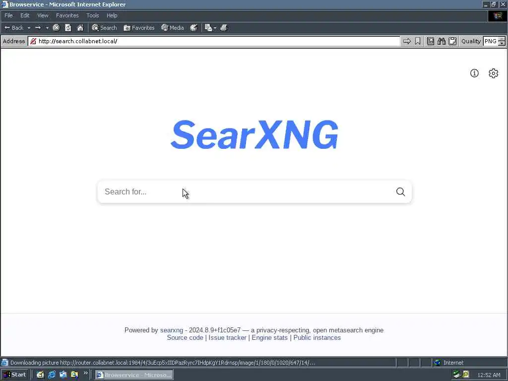Viewport: 508px width, 381px height.
Task: Click the address bar URL field
Action: click(x=214, y=41)
